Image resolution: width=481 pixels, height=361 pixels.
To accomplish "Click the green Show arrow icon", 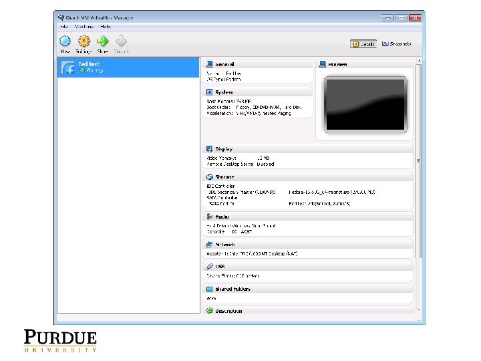I will click(102, 41).
